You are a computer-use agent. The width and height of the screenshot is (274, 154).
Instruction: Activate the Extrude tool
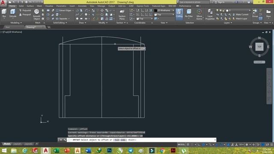13,13
